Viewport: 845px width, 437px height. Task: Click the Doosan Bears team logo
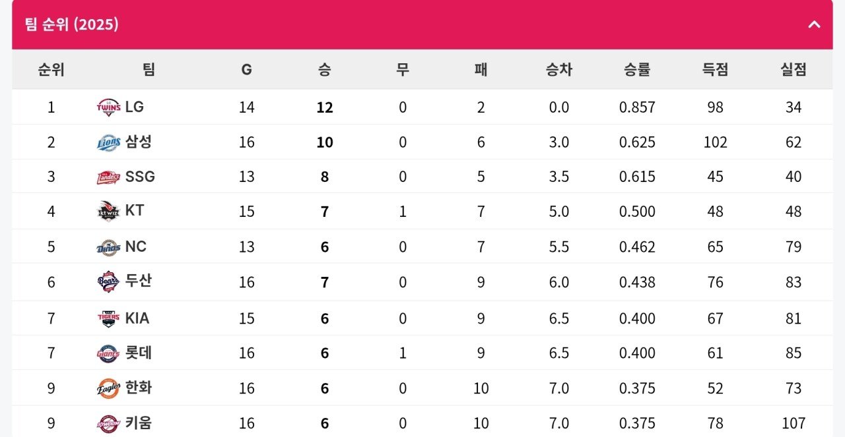coord(108,282)
